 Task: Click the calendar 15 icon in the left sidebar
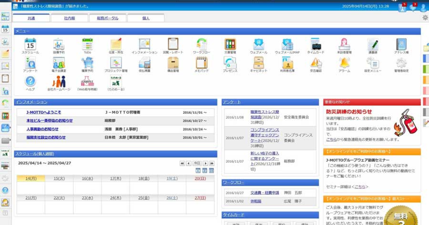5,29
